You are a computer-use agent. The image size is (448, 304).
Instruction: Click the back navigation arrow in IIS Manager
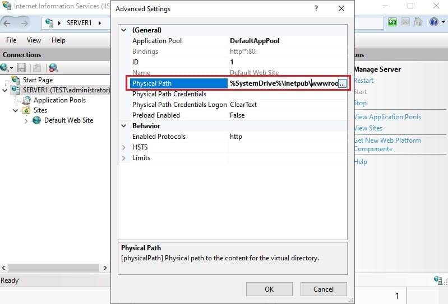click(7, 23)
